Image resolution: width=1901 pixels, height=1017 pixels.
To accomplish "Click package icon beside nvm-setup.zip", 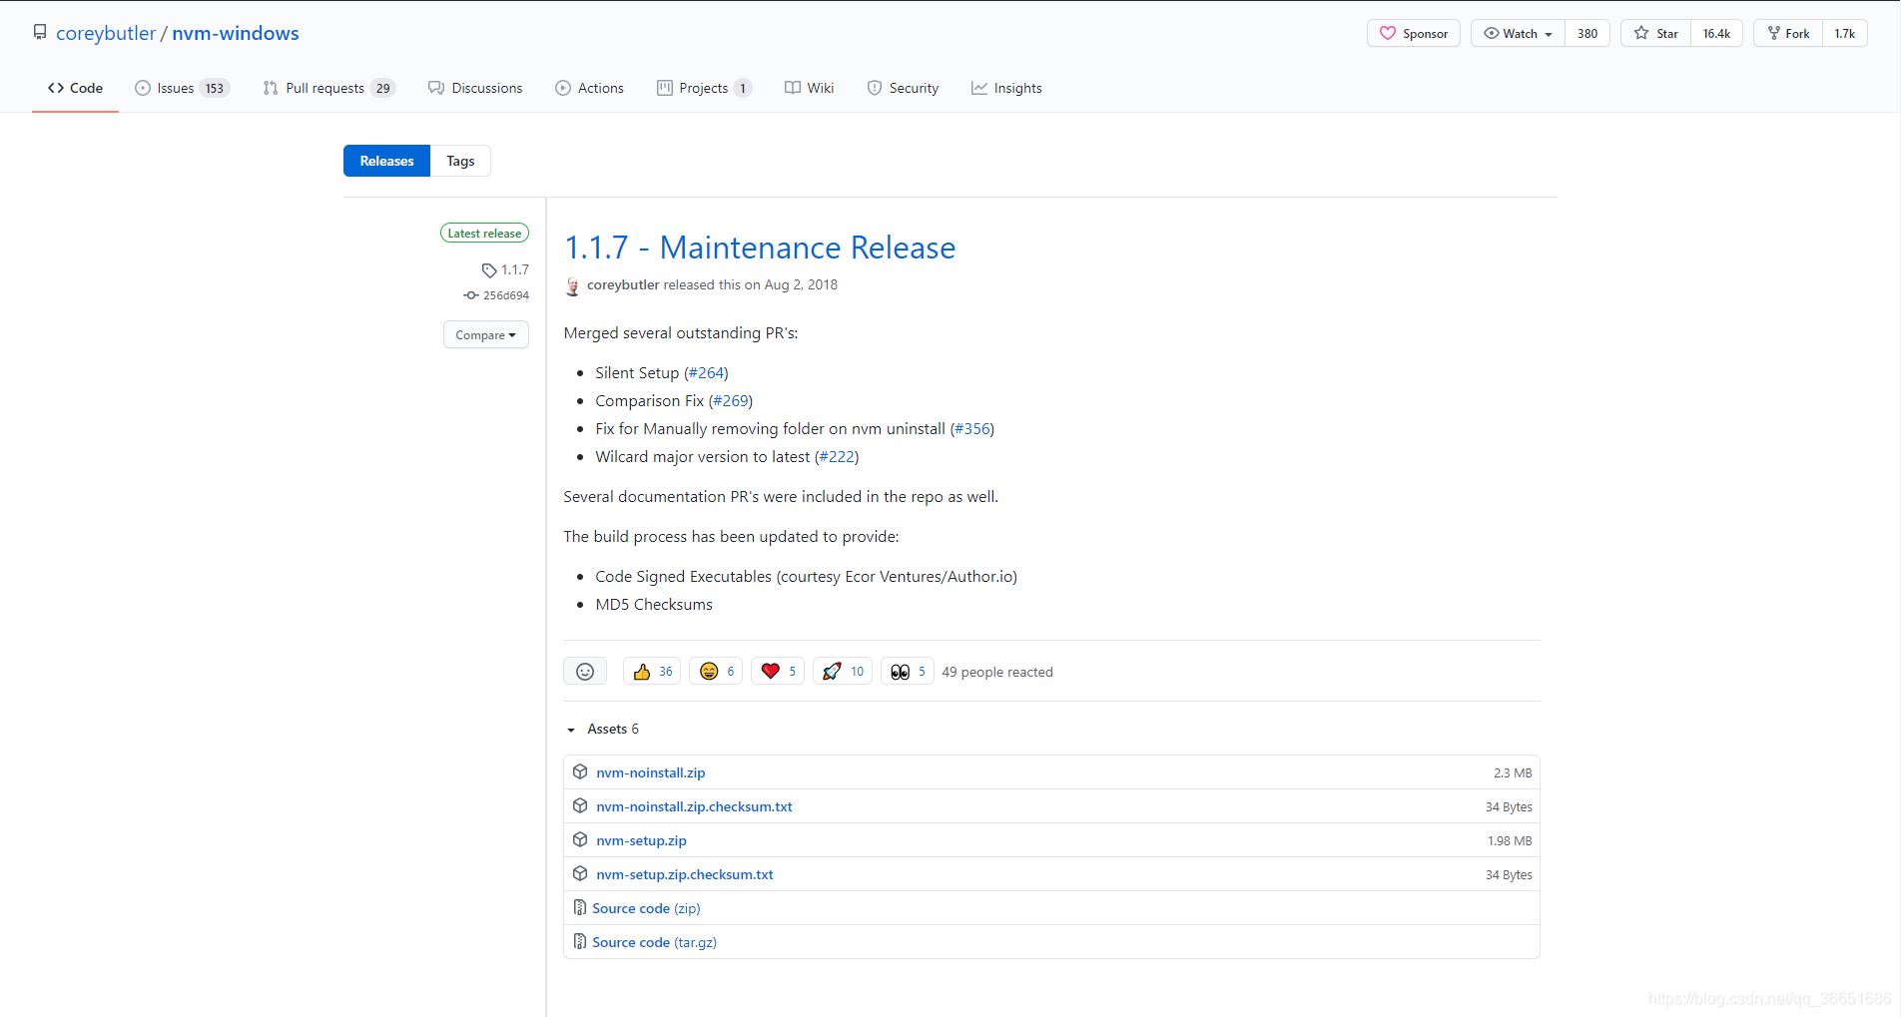I will click(580, 839).
